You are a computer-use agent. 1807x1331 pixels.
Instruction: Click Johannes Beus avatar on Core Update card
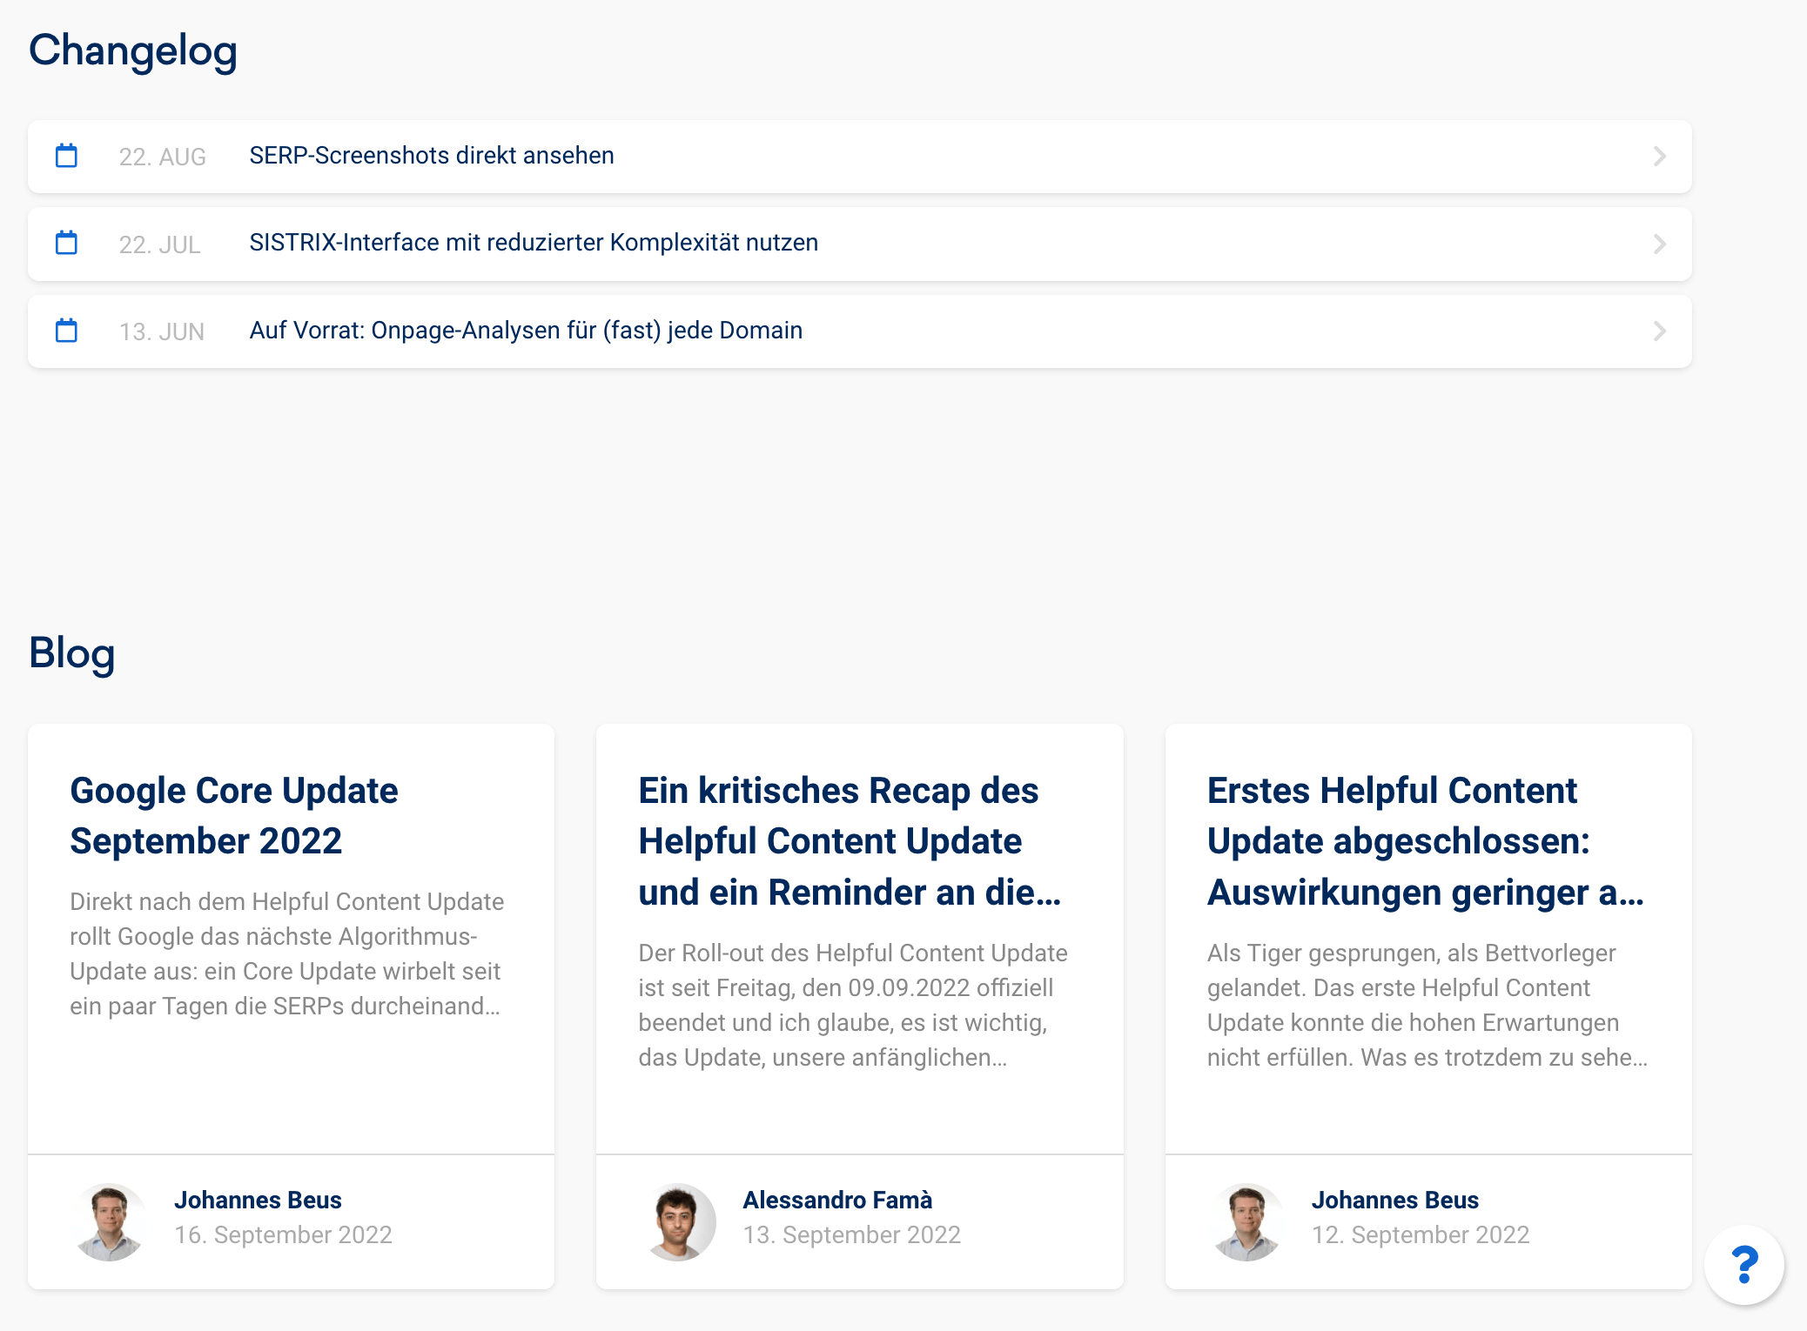[110, 1221]
